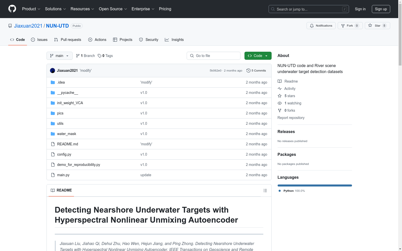Click the Python language bar
Viewport: 402px width, 251px height.
315,185
